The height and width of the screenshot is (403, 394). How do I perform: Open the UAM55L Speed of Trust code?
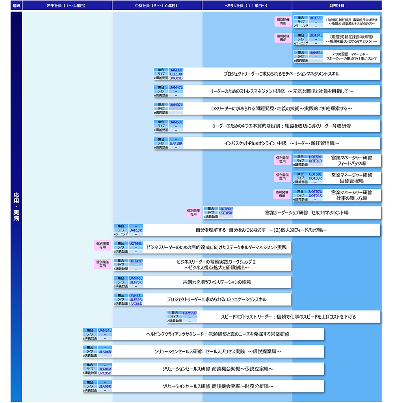coord(190,313)
